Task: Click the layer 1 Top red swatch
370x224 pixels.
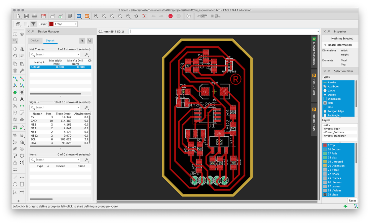Action: click(325, 145)
